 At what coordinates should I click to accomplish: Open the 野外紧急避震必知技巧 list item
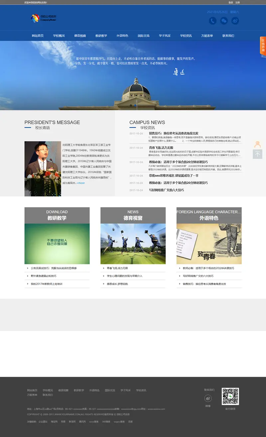tap(44, 276)
